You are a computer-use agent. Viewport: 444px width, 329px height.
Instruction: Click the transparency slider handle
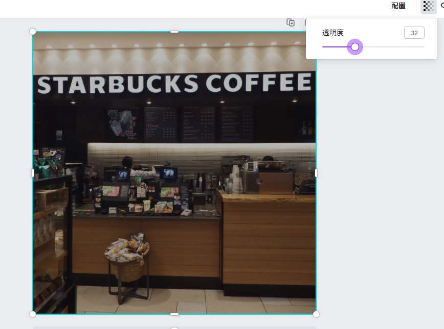point(355,47)
